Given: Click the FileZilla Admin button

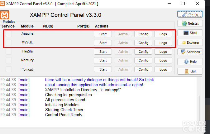Looking at the screenshot, I should 123,52.
